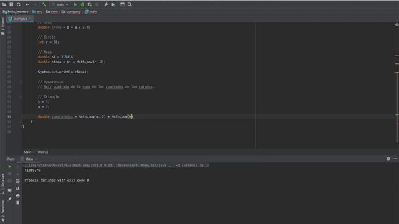Select com package in the navigation bar
The image size is (399, 224).
click(x=52, y=12)
